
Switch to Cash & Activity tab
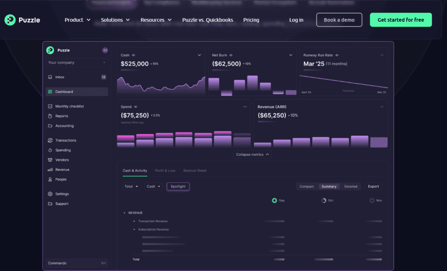135,171
